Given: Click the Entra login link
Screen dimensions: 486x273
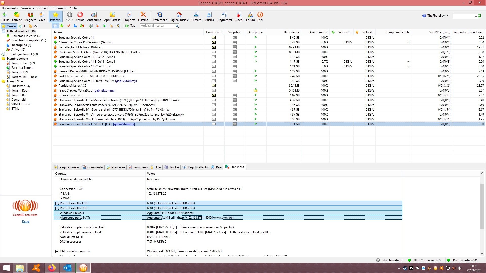Looking at the screenshot, I should click(25, 222).
